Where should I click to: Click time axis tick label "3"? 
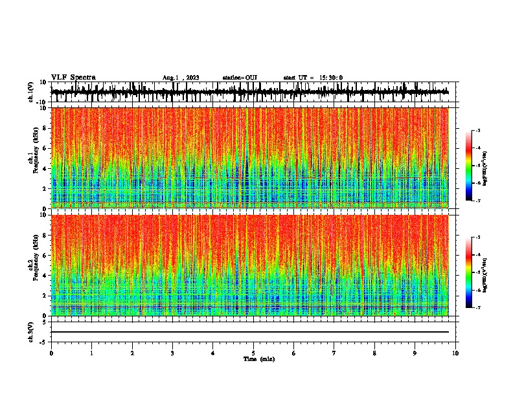click(172, 353)
